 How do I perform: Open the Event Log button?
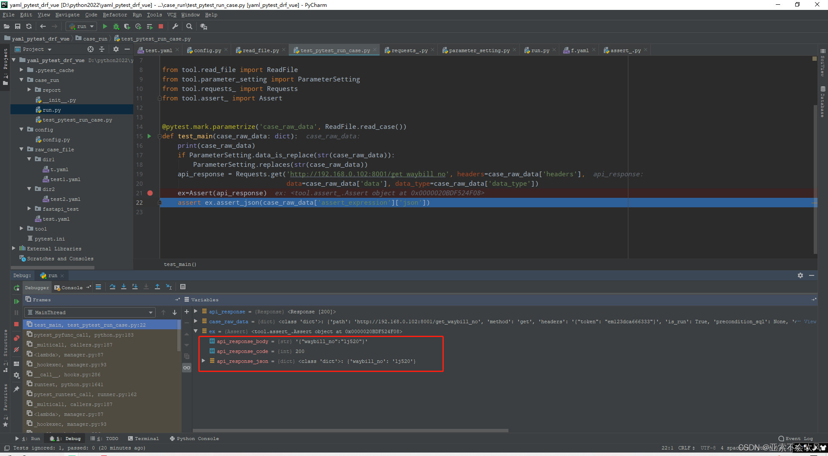click(796, 439)
